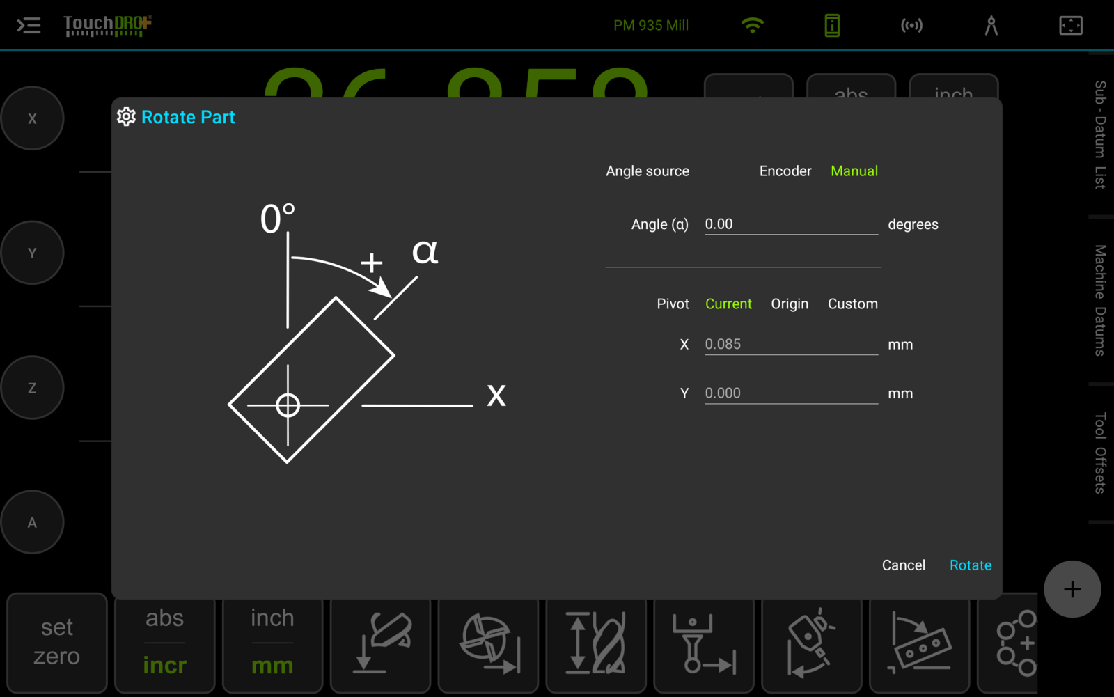Click the TouchDRO logo
The height and width of the screenshot is (697, 1114).
point(107,26)
